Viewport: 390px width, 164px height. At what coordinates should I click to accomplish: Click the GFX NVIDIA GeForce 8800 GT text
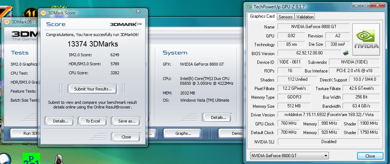[202, 64]
